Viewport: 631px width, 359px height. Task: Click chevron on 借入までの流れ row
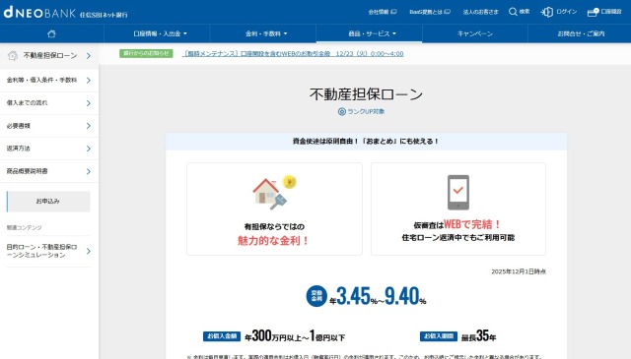coord(89,103)
